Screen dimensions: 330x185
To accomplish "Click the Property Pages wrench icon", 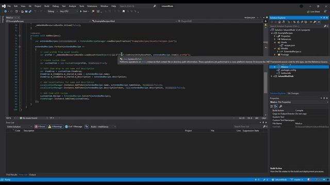I will coord(280,106).
